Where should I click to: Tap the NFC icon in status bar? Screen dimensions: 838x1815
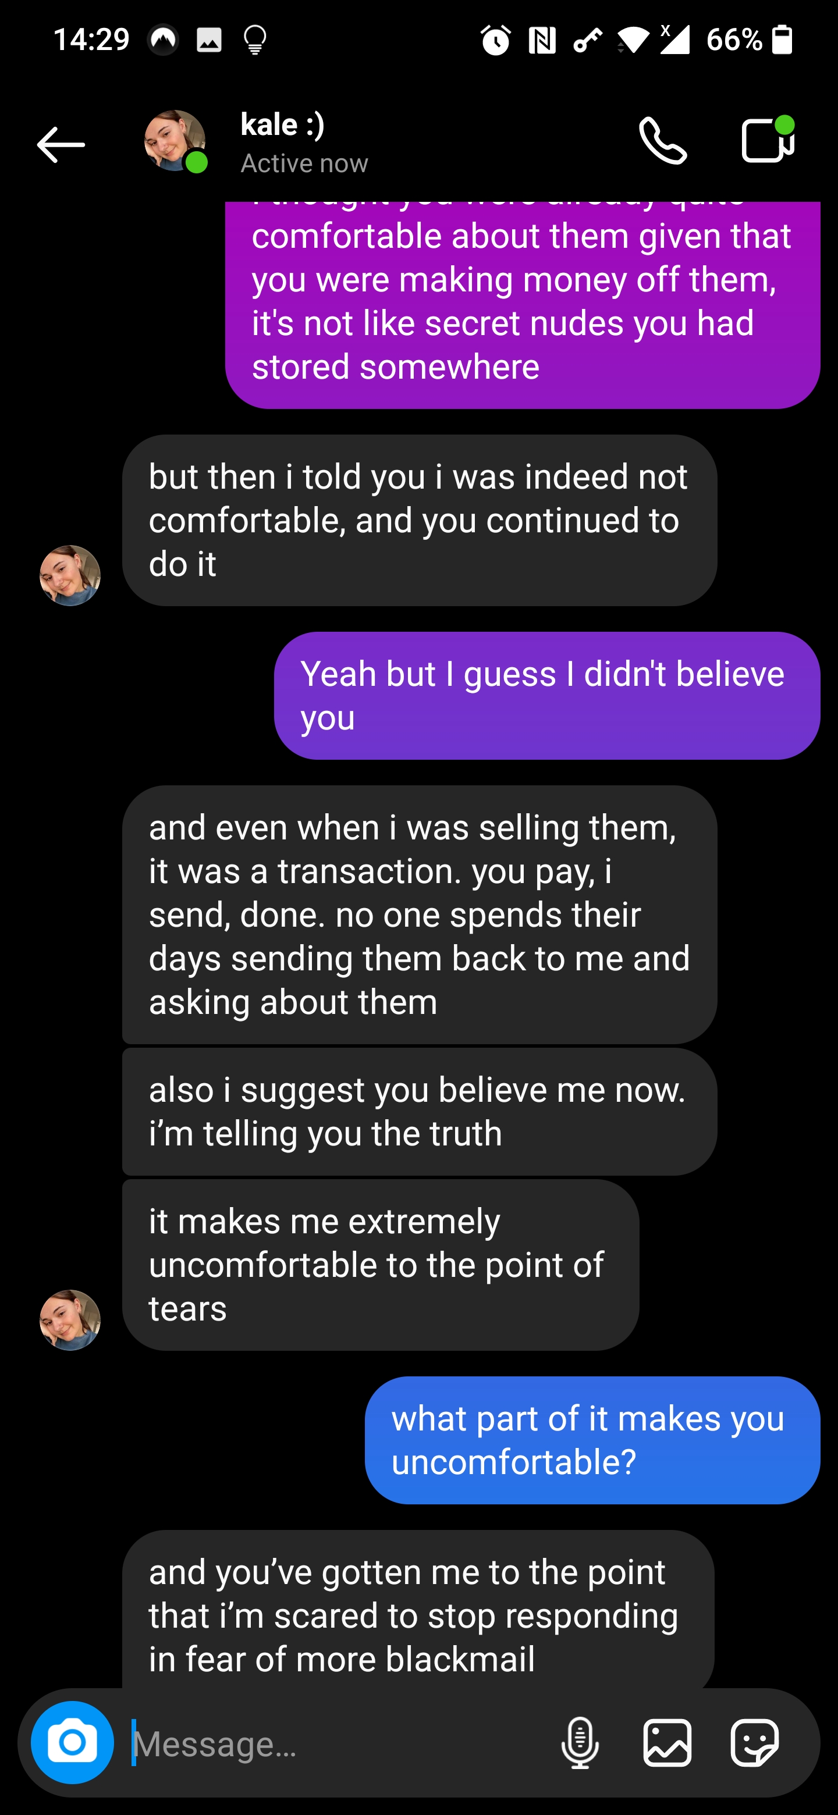pyautogui.click(x=542, y=40)
